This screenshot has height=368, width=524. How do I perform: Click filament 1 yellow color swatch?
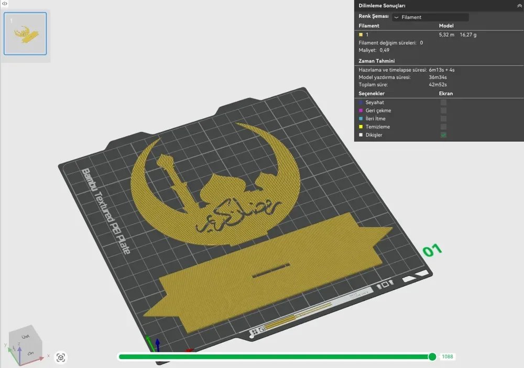coord(361,35)
